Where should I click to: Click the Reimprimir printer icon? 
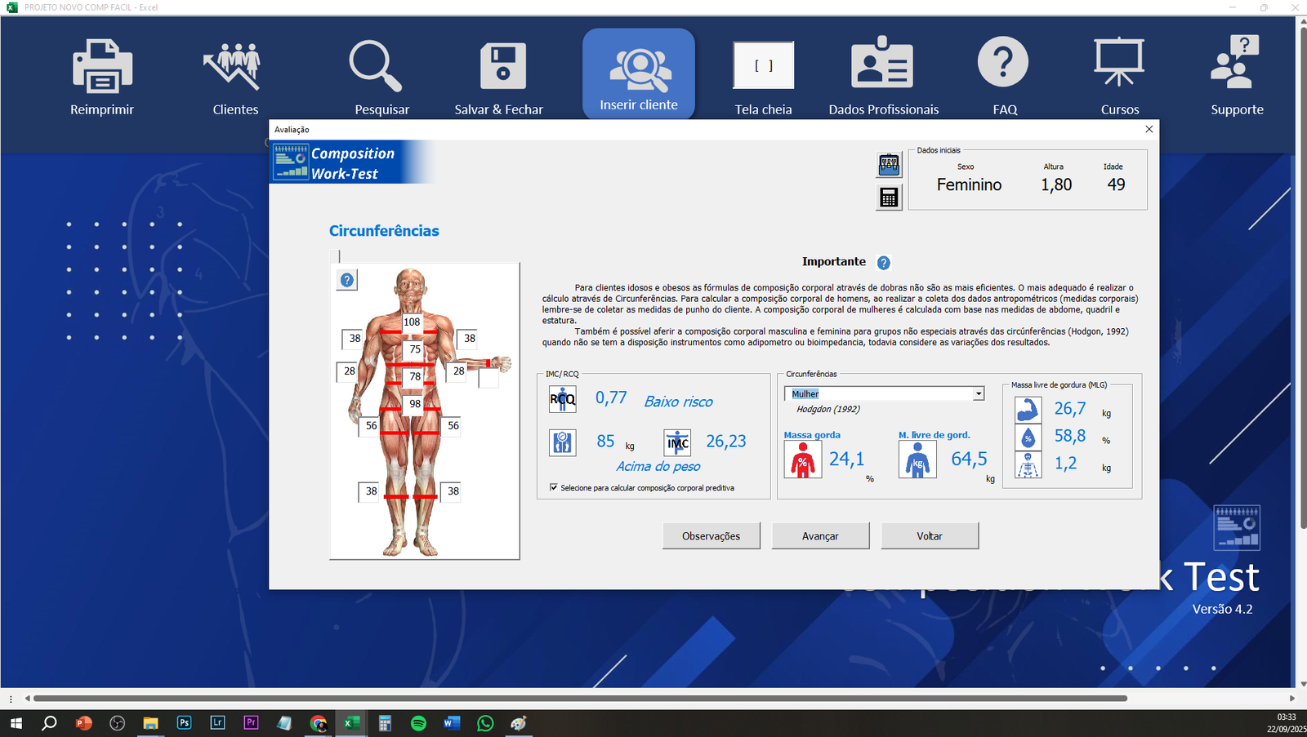tap(102, 67)
